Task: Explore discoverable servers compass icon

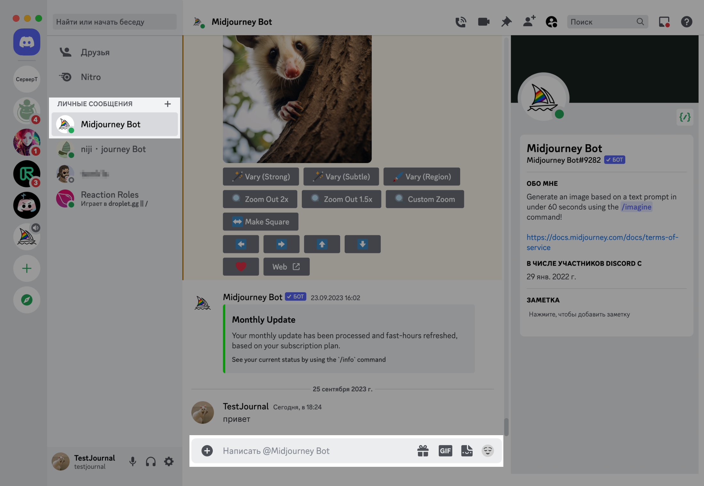Action: pyautogui.click(x=27, y=300)
